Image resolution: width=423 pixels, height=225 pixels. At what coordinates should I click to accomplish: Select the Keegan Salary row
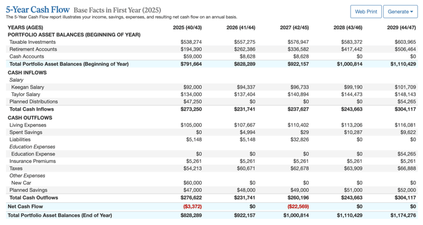click(211, 87)
